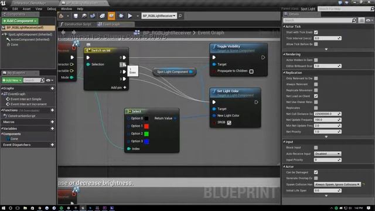Click the Select node Return Value pin
Viewport: 375px width, 211px height.
tap(175, 118)
